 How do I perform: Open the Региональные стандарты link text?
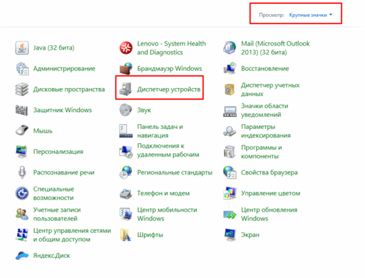(x=175, y=172)
